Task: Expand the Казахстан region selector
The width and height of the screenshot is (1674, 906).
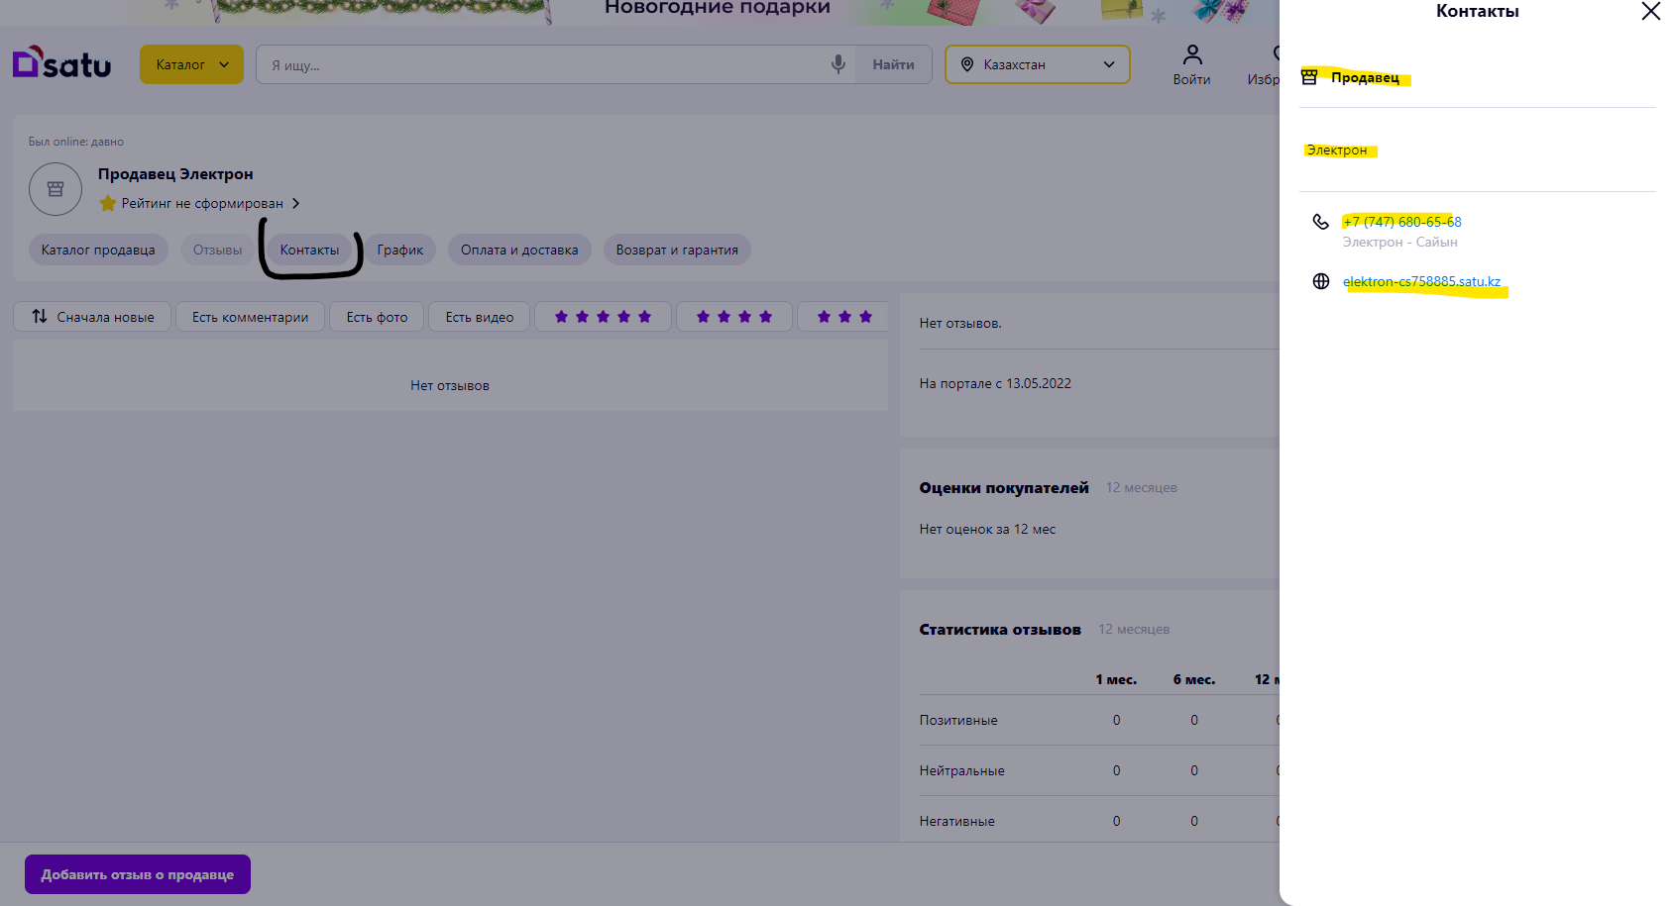Action: 1037,64
